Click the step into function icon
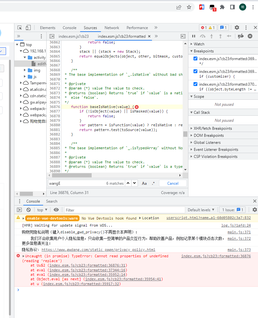Viewport: 258px width, 318px height. pos(211,36)
